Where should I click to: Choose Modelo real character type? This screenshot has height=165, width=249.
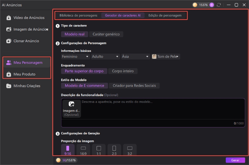(x=75, y=34)
